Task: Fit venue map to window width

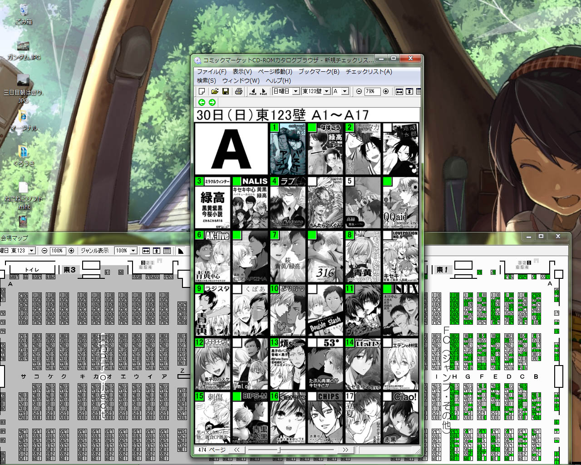Action: coord(146,251)
